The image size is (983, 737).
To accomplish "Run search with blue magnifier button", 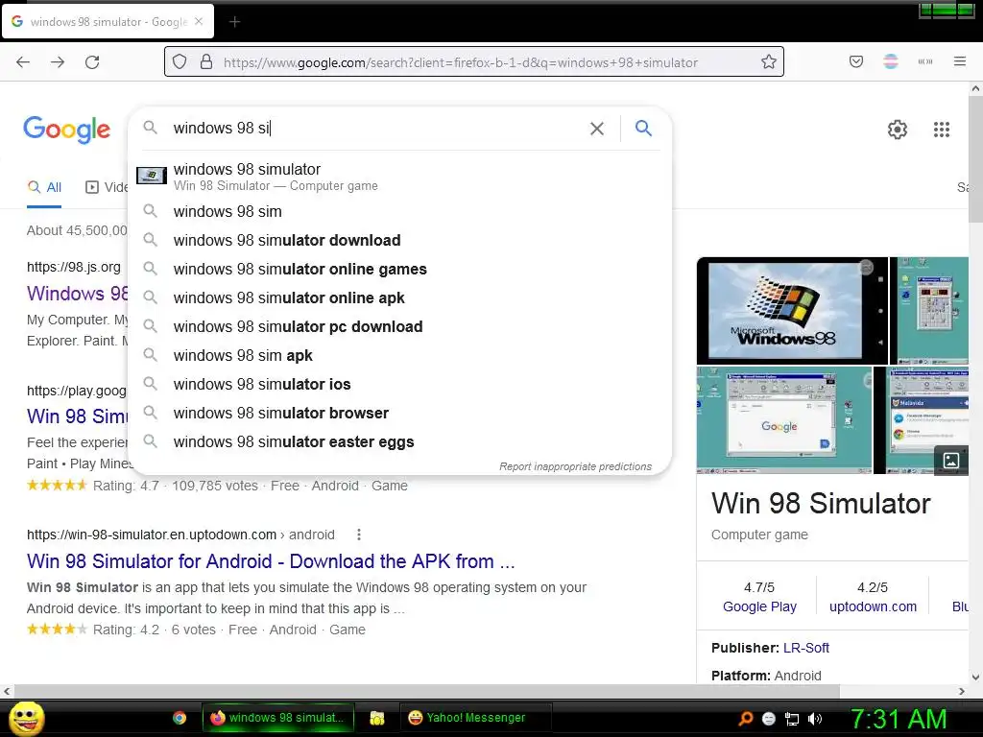I will pos(643,128).
